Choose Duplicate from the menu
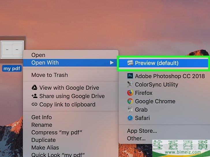 coord(71,140)
